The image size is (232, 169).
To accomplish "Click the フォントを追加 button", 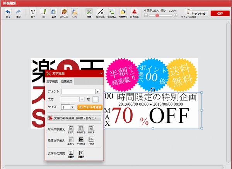I will tap(90, 107).
